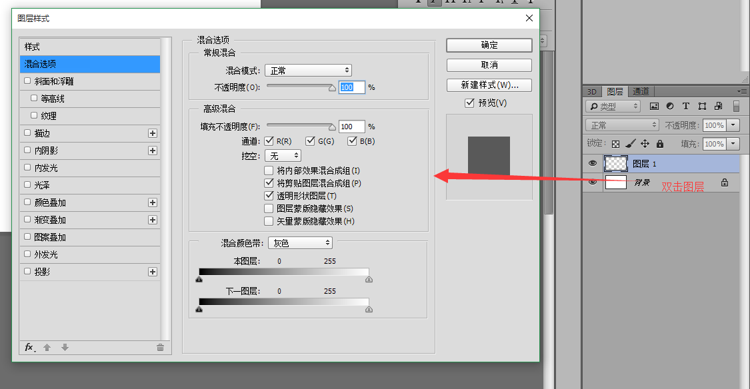Click the 不透明度(O) slider handle
The image size is (750, 389).
pyautogui.click(x=333, y=88)
